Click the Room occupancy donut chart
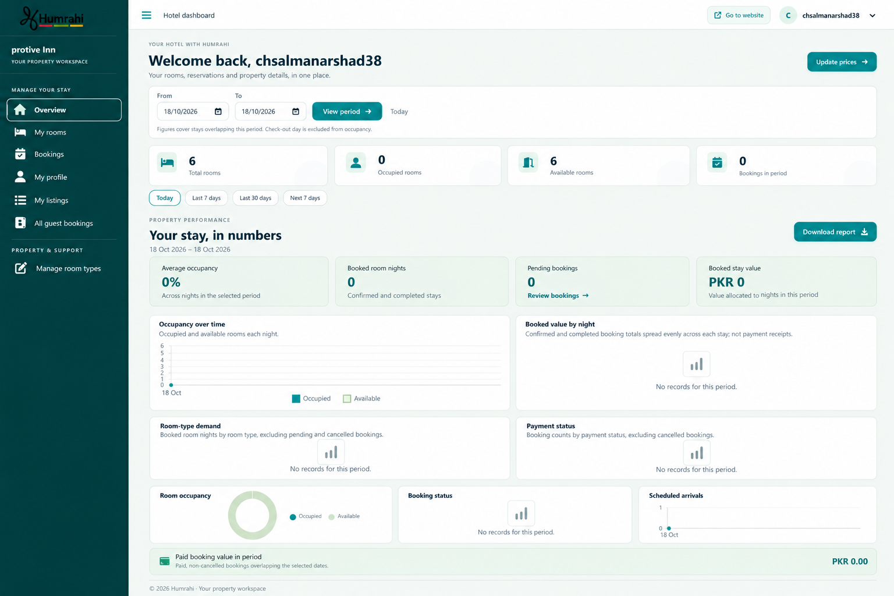Viewport: 894px width, 596px height. pyautogui.click(x=253, y=515)
